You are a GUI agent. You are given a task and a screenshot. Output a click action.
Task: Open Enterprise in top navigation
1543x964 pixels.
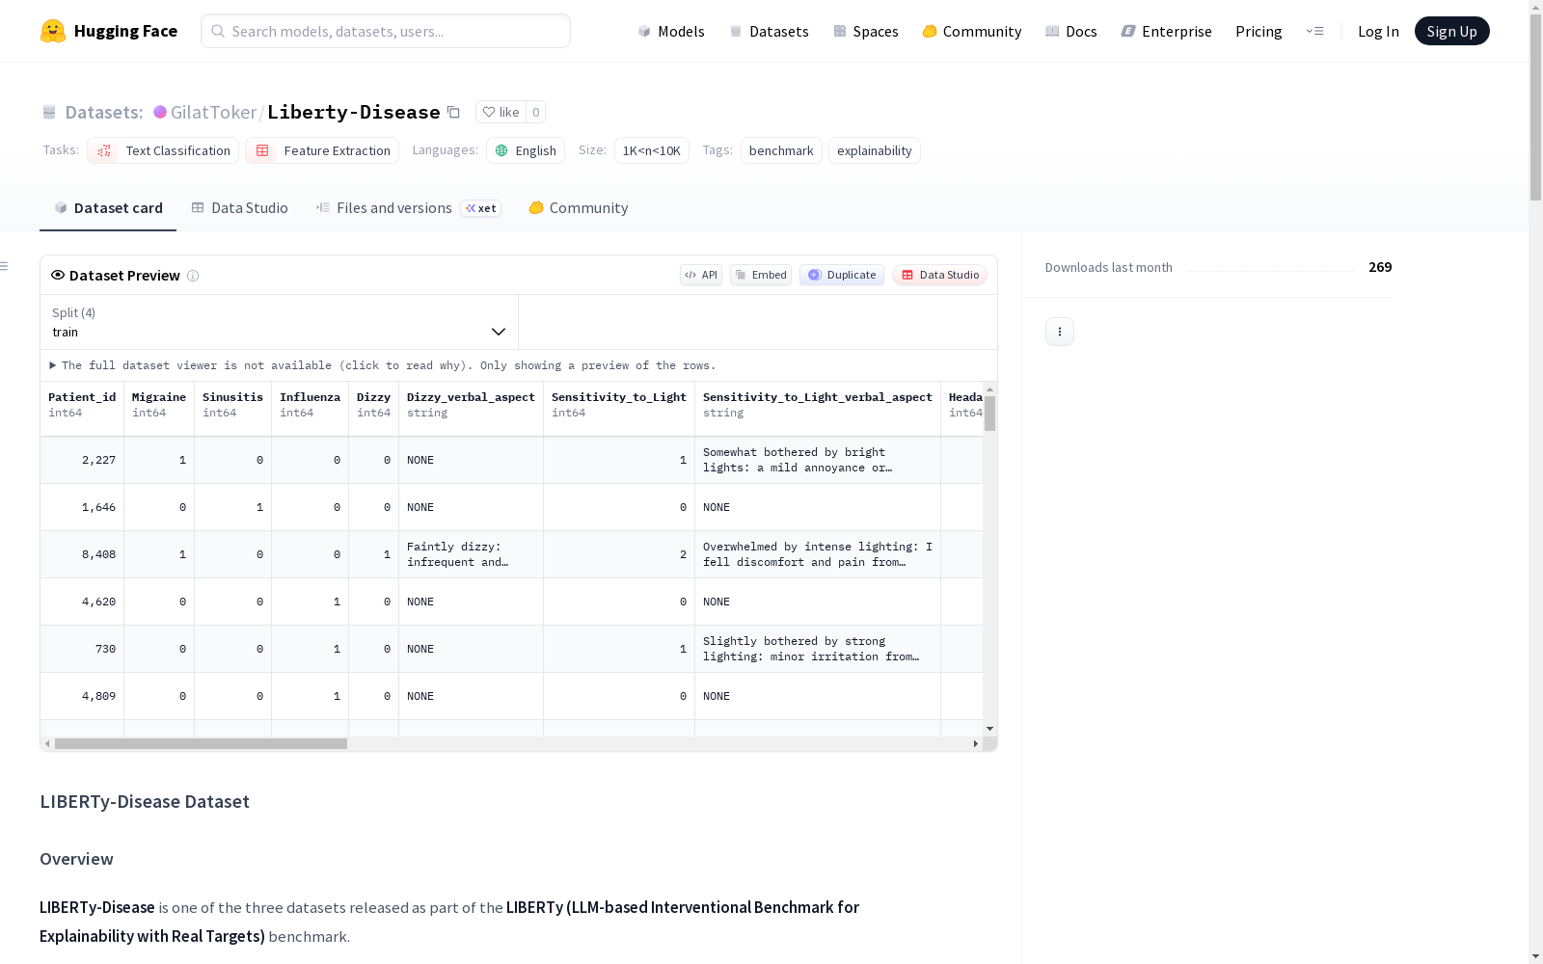(1167, 31)
